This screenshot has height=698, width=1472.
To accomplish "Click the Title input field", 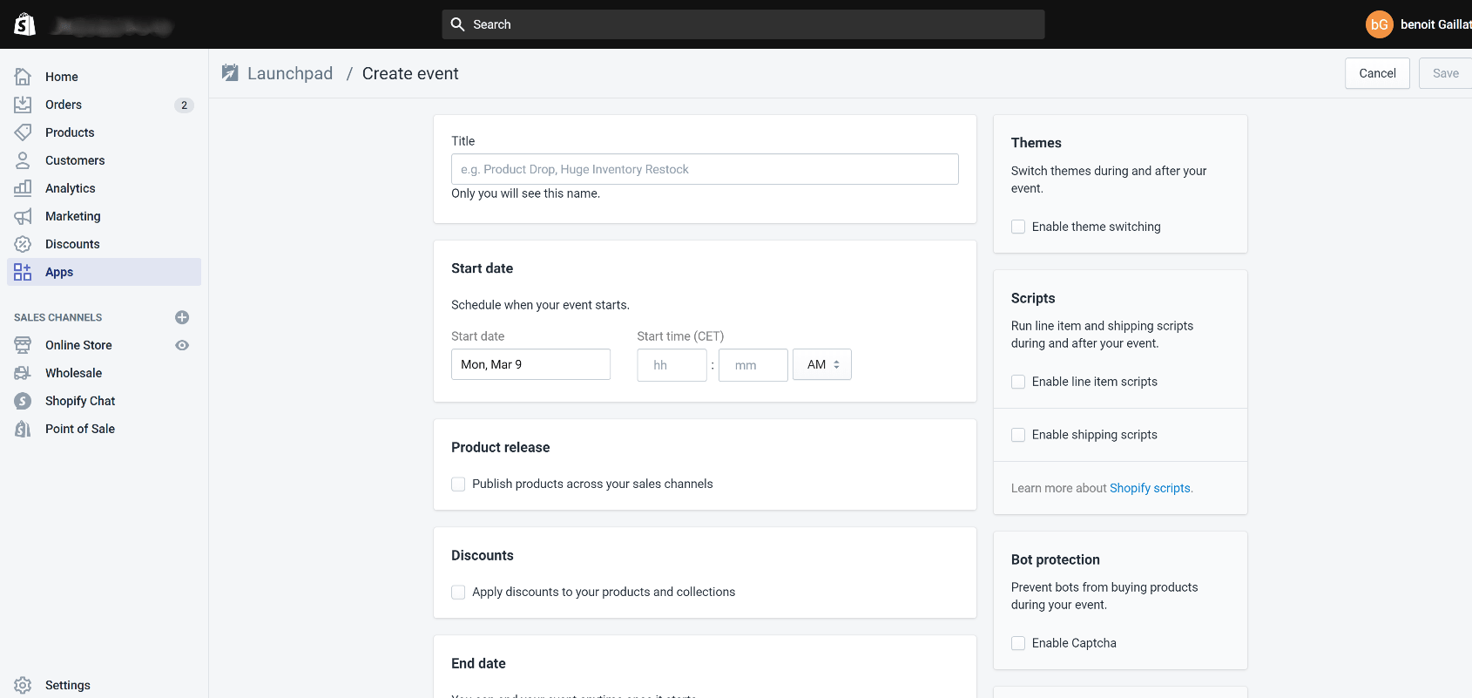I will click(x=705, y=169).
